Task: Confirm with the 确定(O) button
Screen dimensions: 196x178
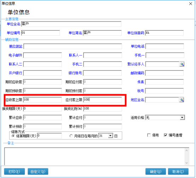Action: point(156,172)
